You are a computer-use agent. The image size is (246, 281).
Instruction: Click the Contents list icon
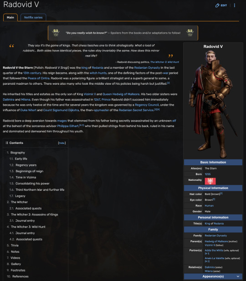pyautogui.click(x=7, y=143)
